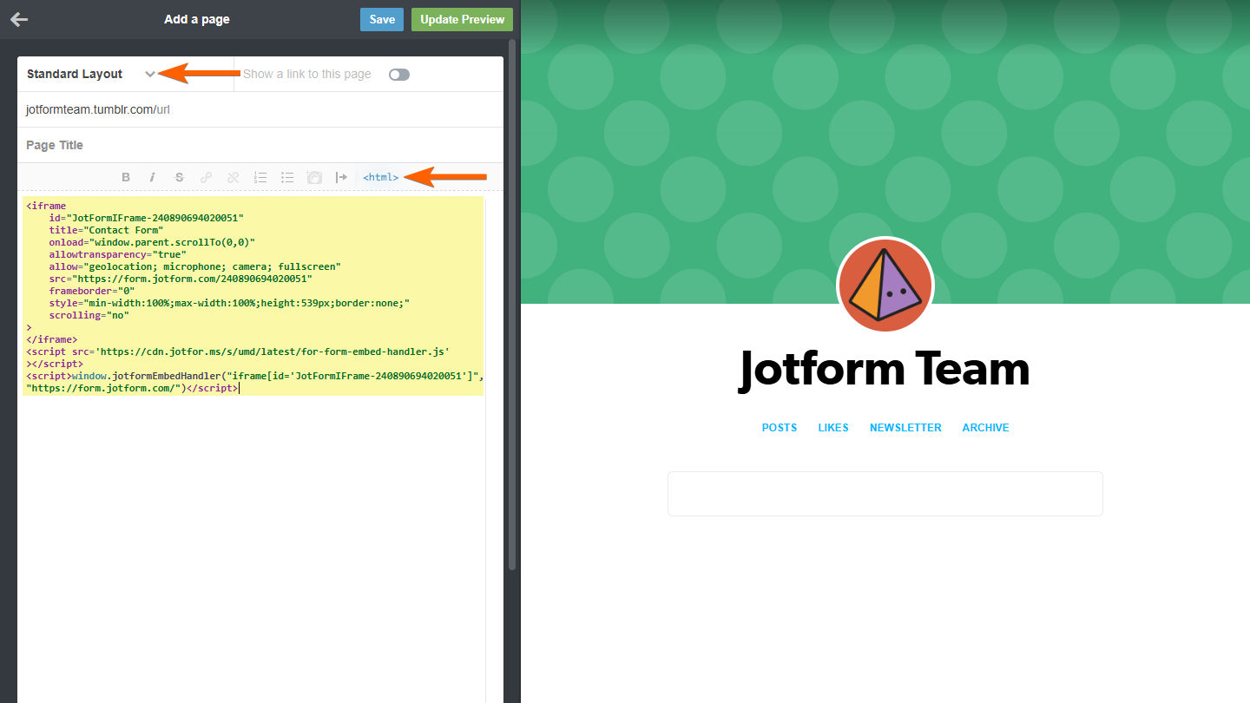The image size is (1250, 703).
Task: Insert a hyperlink using the link icon
Action: pyautogui.click(x=207, y=177)
